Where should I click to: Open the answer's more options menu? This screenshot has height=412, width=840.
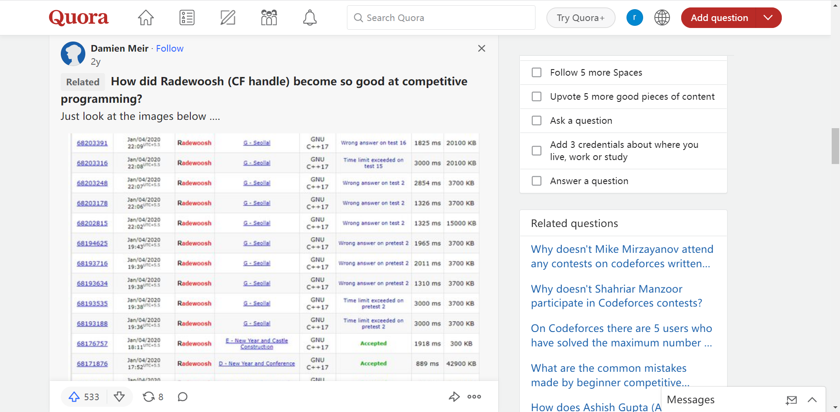(x=474, y=397)
